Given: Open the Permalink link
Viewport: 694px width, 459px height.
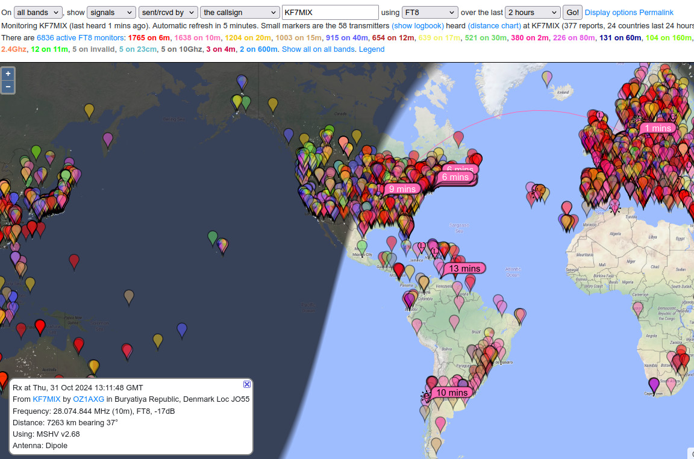Looking at the screenshot, I should (657, 12).
